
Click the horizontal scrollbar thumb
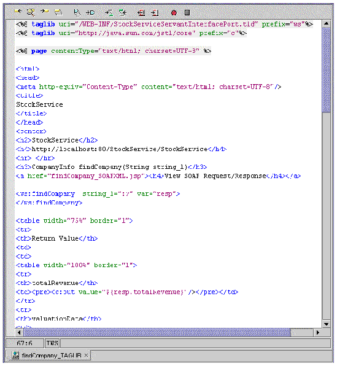point(157,332)
